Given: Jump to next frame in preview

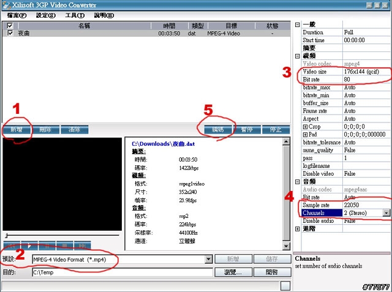Looking at the screenshot, I should (x=83, y=246).
